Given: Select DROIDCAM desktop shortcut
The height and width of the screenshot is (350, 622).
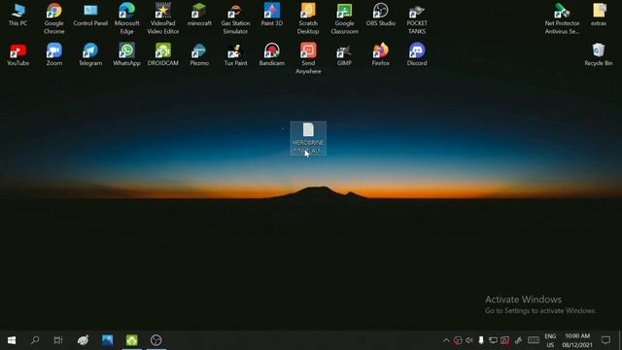Looking at the screenshot, I should 163,54.
